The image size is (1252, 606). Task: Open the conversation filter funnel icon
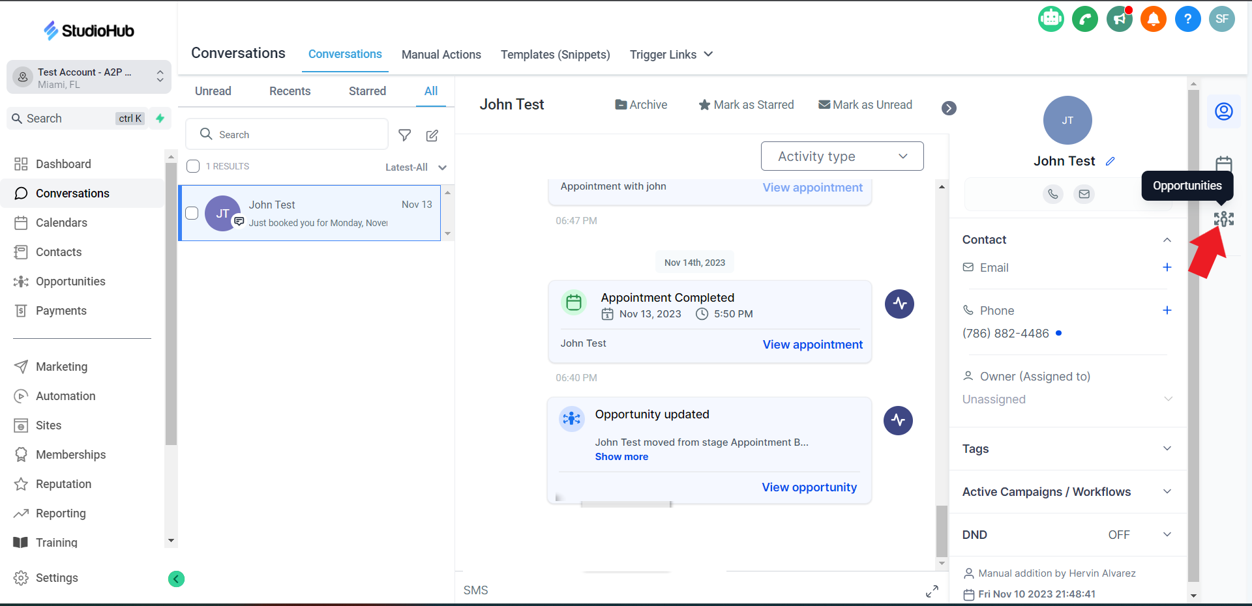(405, 135)
